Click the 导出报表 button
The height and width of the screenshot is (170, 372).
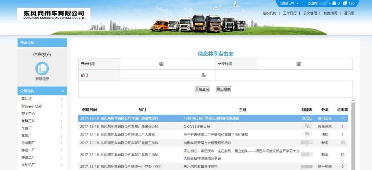[x=224, y=89]
